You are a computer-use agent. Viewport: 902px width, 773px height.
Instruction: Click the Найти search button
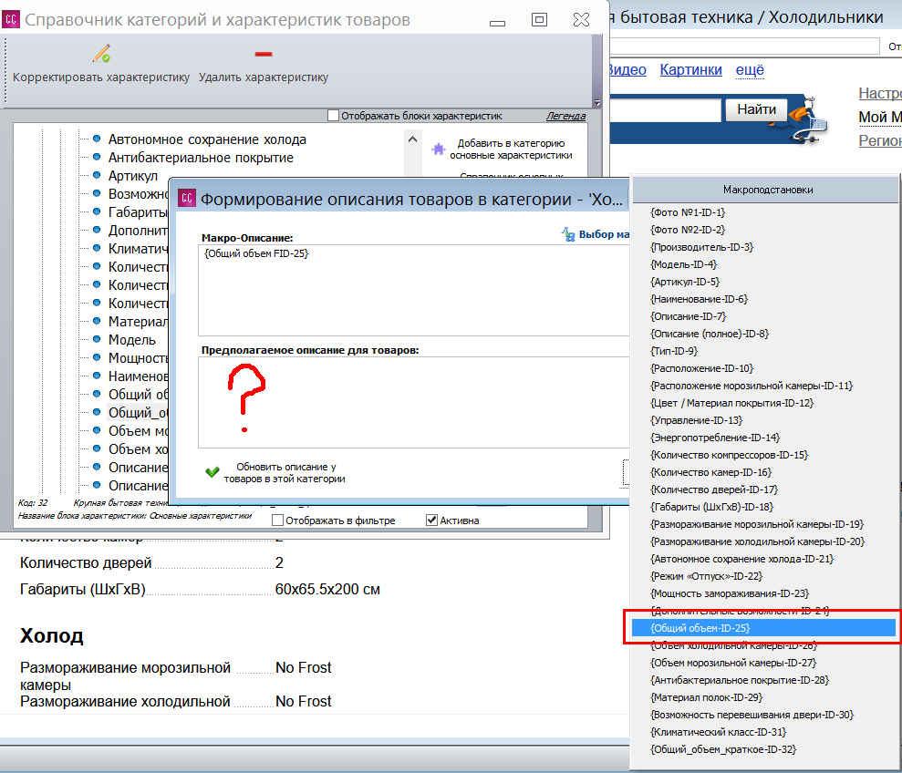pos(756,109)
